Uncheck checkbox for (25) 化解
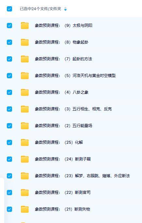142x223 pixels. (9, 142)
